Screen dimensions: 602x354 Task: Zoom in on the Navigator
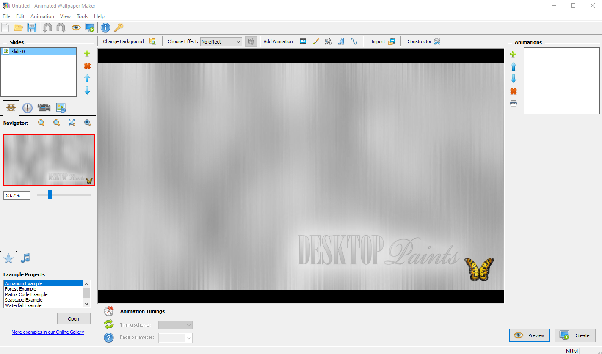[41, 123]
